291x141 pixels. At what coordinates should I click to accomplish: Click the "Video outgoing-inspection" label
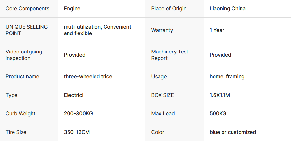[x=25, y=55]
